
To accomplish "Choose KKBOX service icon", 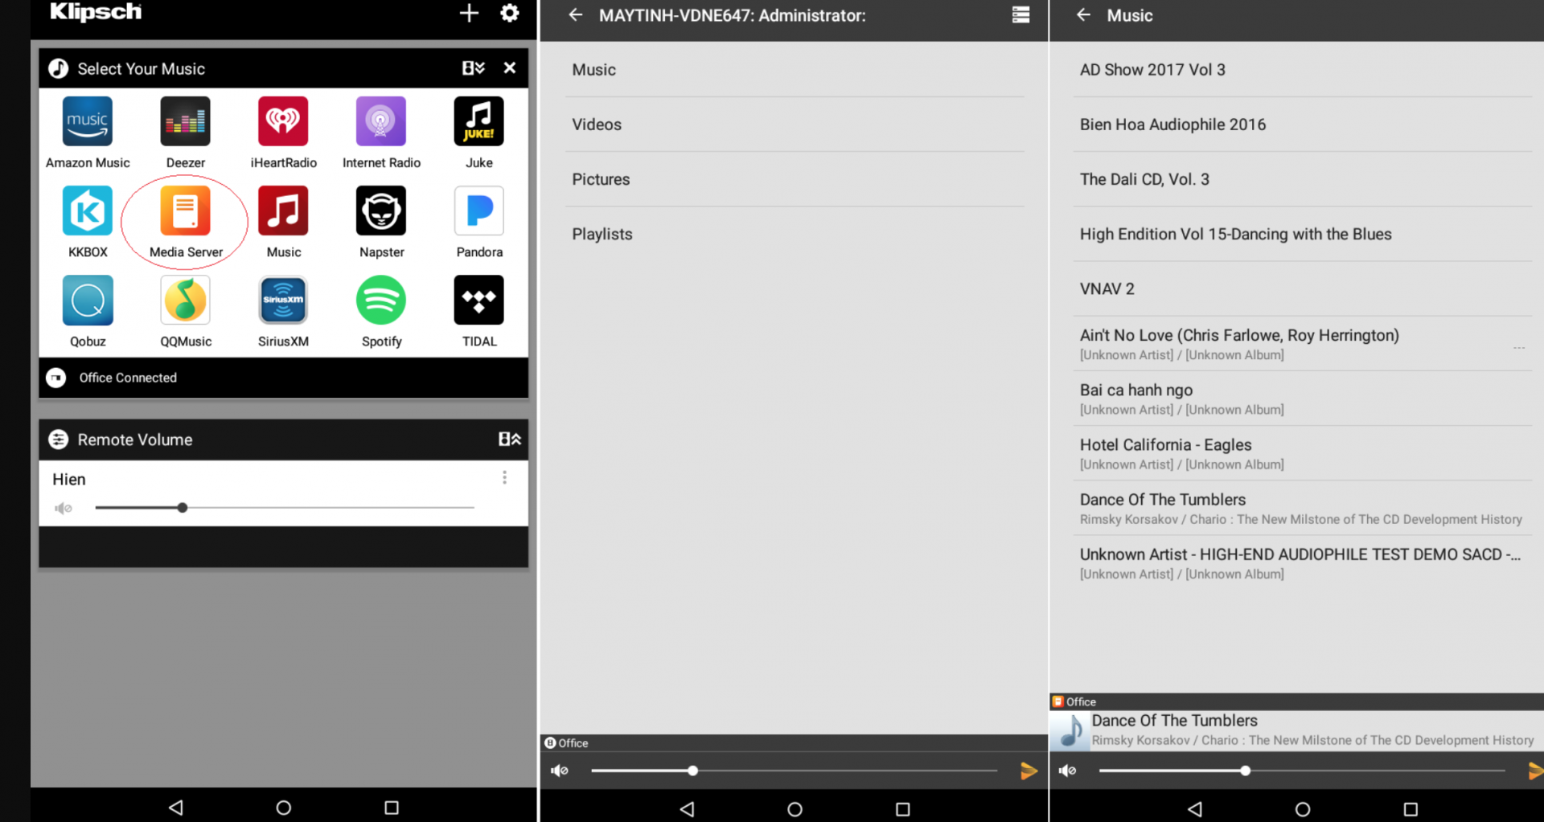I will click(x=88, y=211).
